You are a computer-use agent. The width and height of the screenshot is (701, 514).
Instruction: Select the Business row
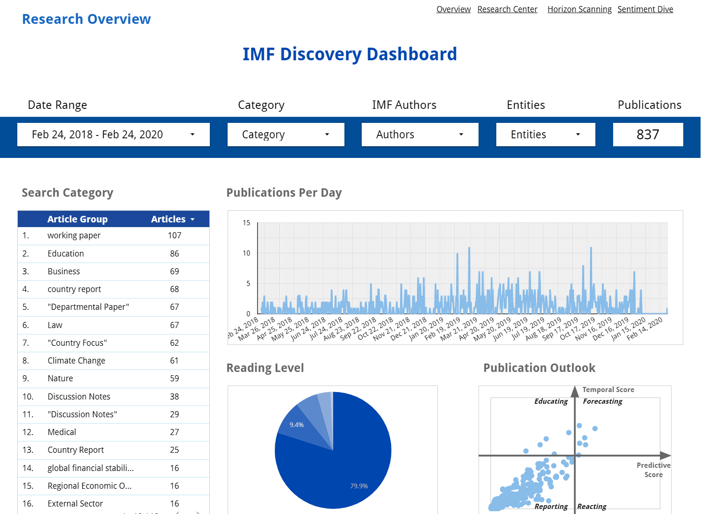click(x=114, y=271)
